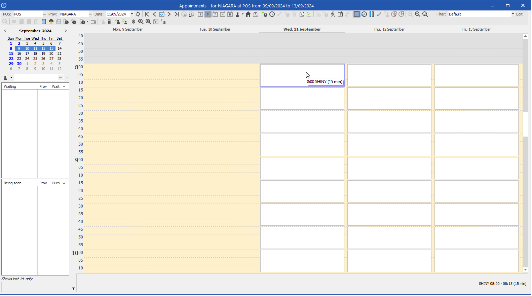Toggle the split column view button
This screenshot has height=296, width=532.
[x=357, y=14]
